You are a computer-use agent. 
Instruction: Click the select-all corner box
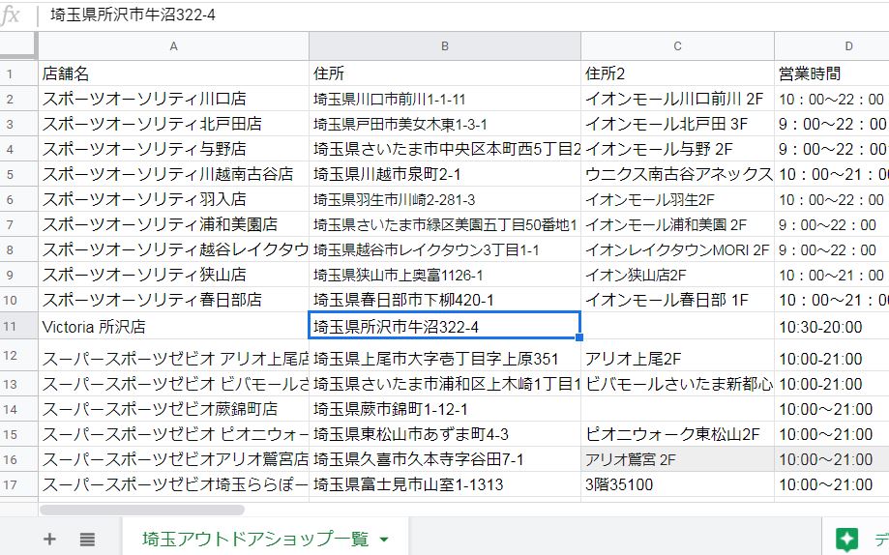pos(18,45)
